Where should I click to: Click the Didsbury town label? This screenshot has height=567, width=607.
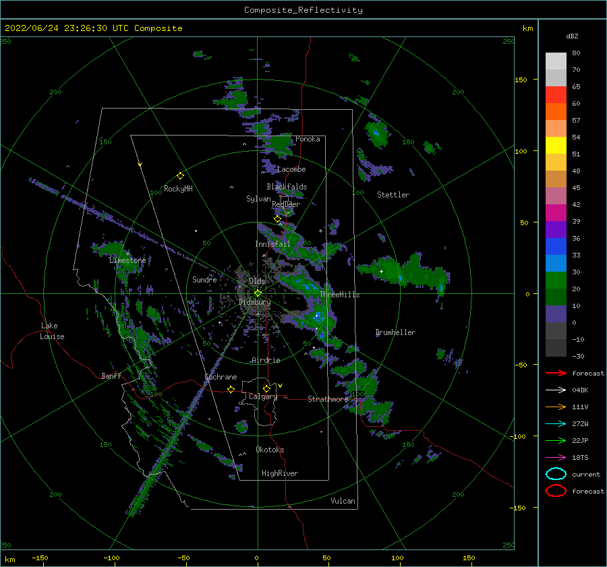254,302
